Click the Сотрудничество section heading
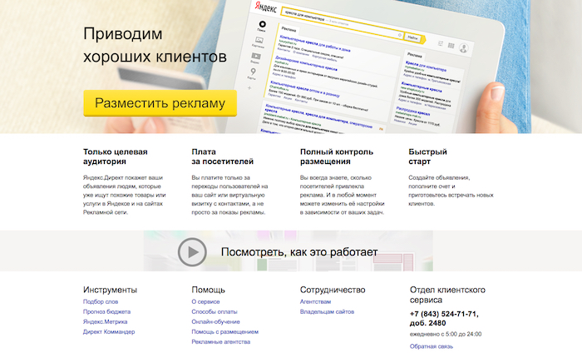The height and width of the screenshot is (363, 582). click(x=333, y=290)
